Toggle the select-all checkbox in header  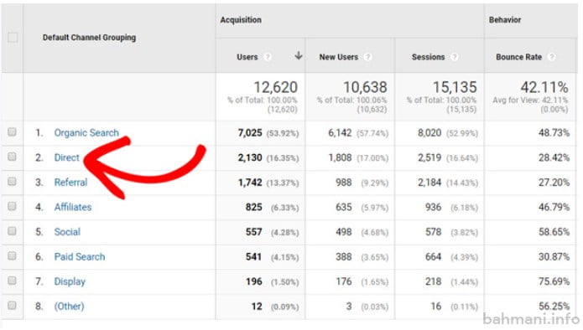point(13,38)
